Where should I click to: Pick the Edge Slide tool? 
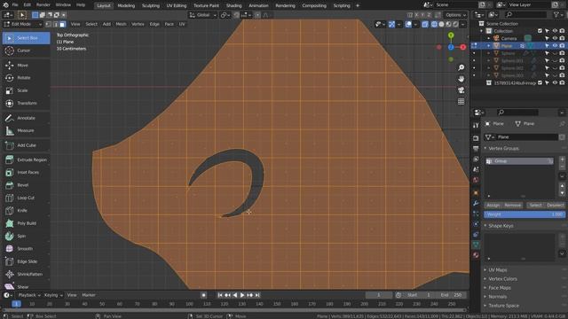coord(26,261)
